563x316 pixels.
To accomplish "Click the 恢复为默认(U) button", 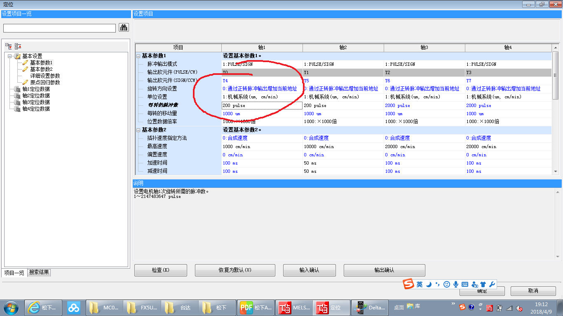I will [x=235, y=270].
